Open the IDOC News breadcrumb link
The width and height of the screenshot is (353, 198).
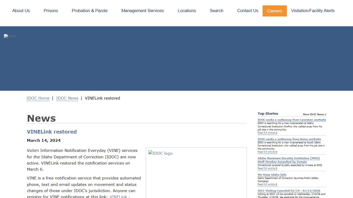[67, 98]
